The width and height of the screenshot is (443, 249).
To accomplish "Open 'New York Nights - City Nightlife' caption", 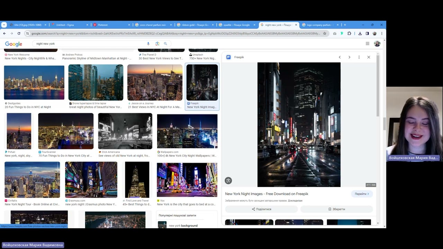I will click(x=30, y=58).
